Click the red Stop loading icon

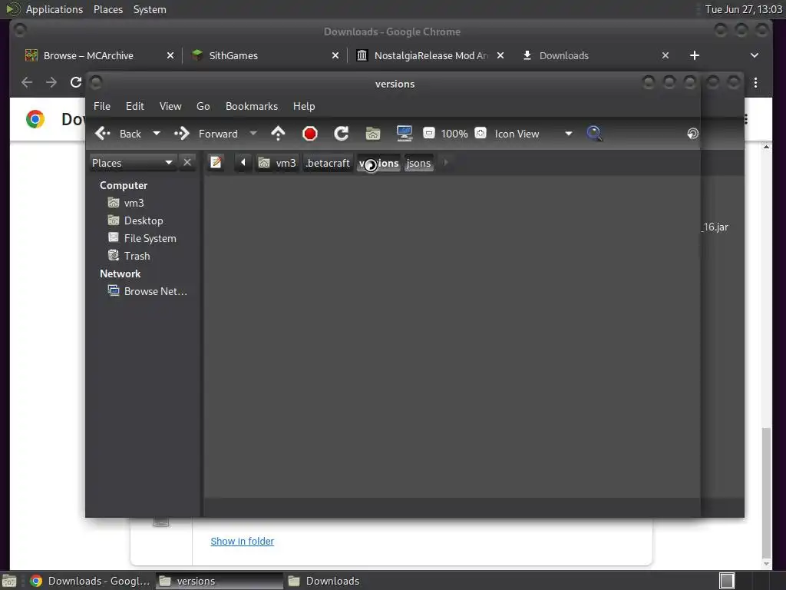click(x=310, y=134)
